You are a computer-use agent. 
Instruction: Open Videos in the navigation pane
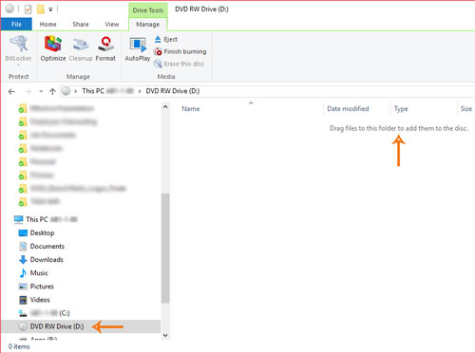(34, 300)
